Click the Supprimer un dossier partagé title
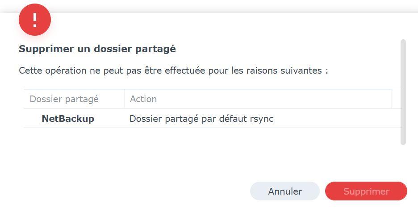 click(x=97, y=49)
